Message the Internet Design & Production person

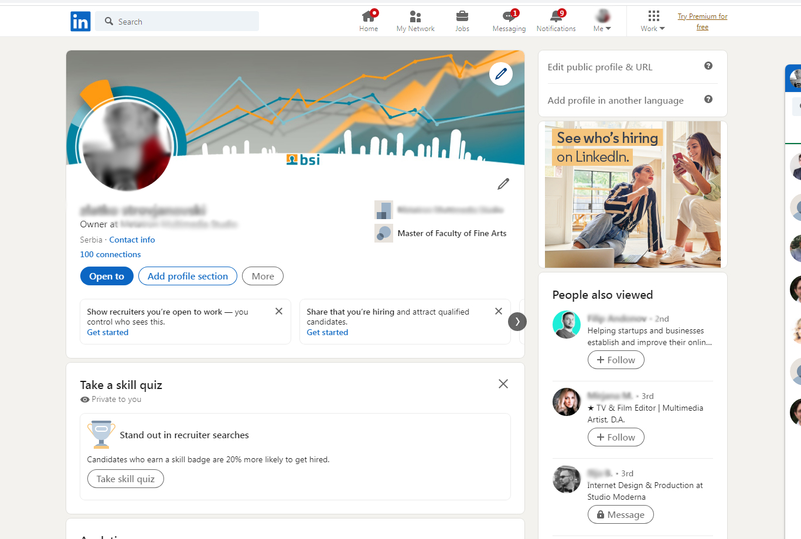621,514
